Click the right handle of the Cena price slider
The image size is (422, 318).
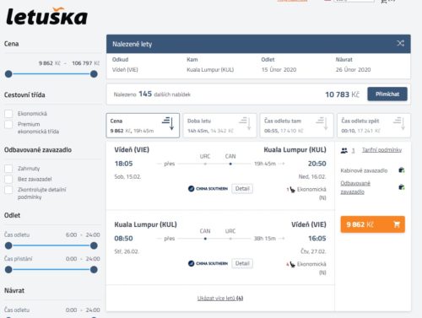point(94,74)
